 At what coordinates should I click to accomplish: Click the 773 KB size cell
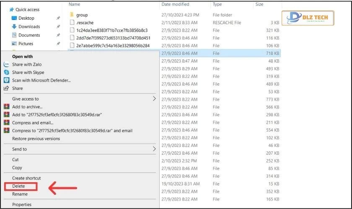(x=272, y=99)
